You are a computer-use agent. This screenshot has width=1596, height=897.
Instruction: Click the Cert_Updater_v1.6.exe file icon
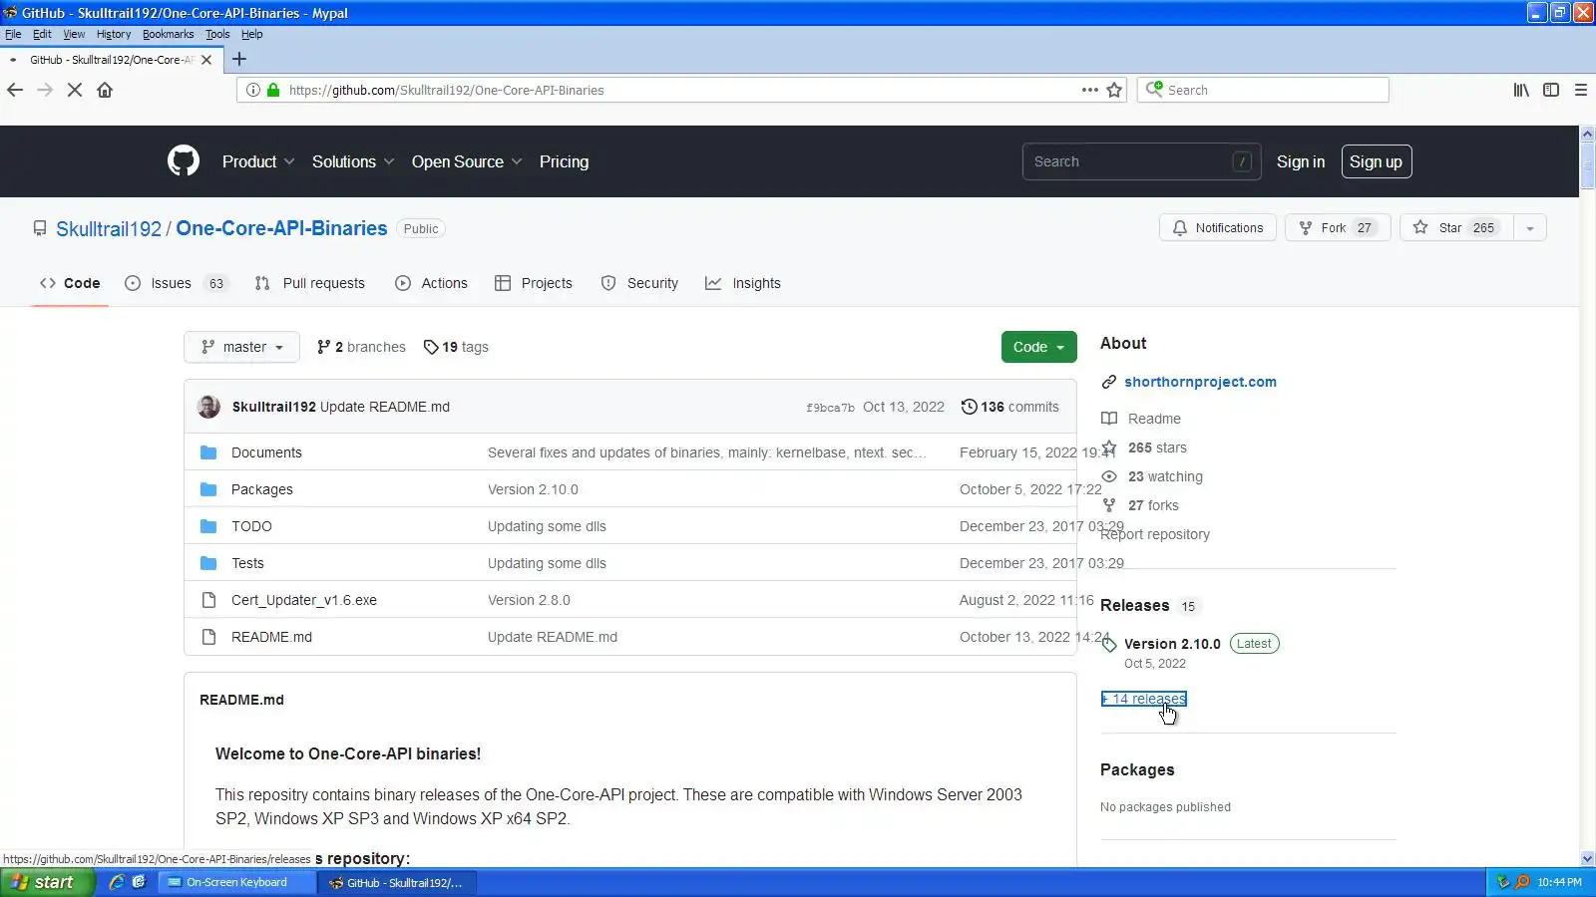pyautogui.click(x=208, y=600)
